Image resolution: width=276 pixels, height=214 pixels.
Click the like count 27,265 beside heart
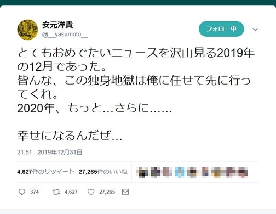coord(107,192)
